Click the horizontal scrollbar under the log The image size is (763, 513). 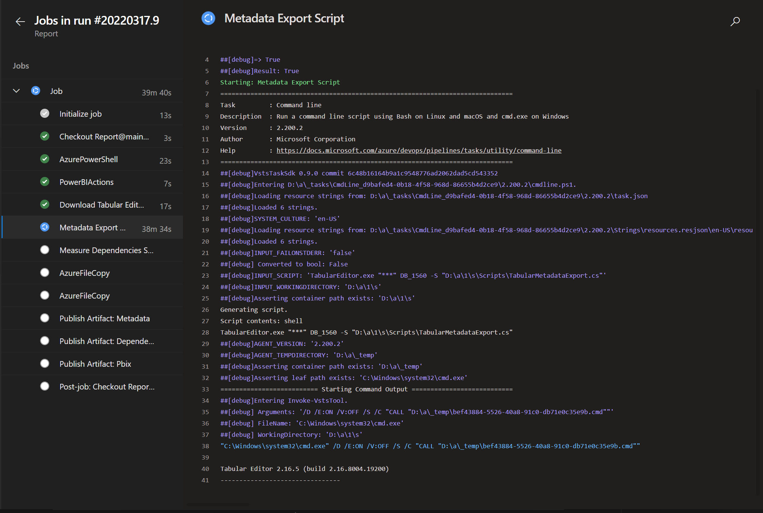coord(218,504)
